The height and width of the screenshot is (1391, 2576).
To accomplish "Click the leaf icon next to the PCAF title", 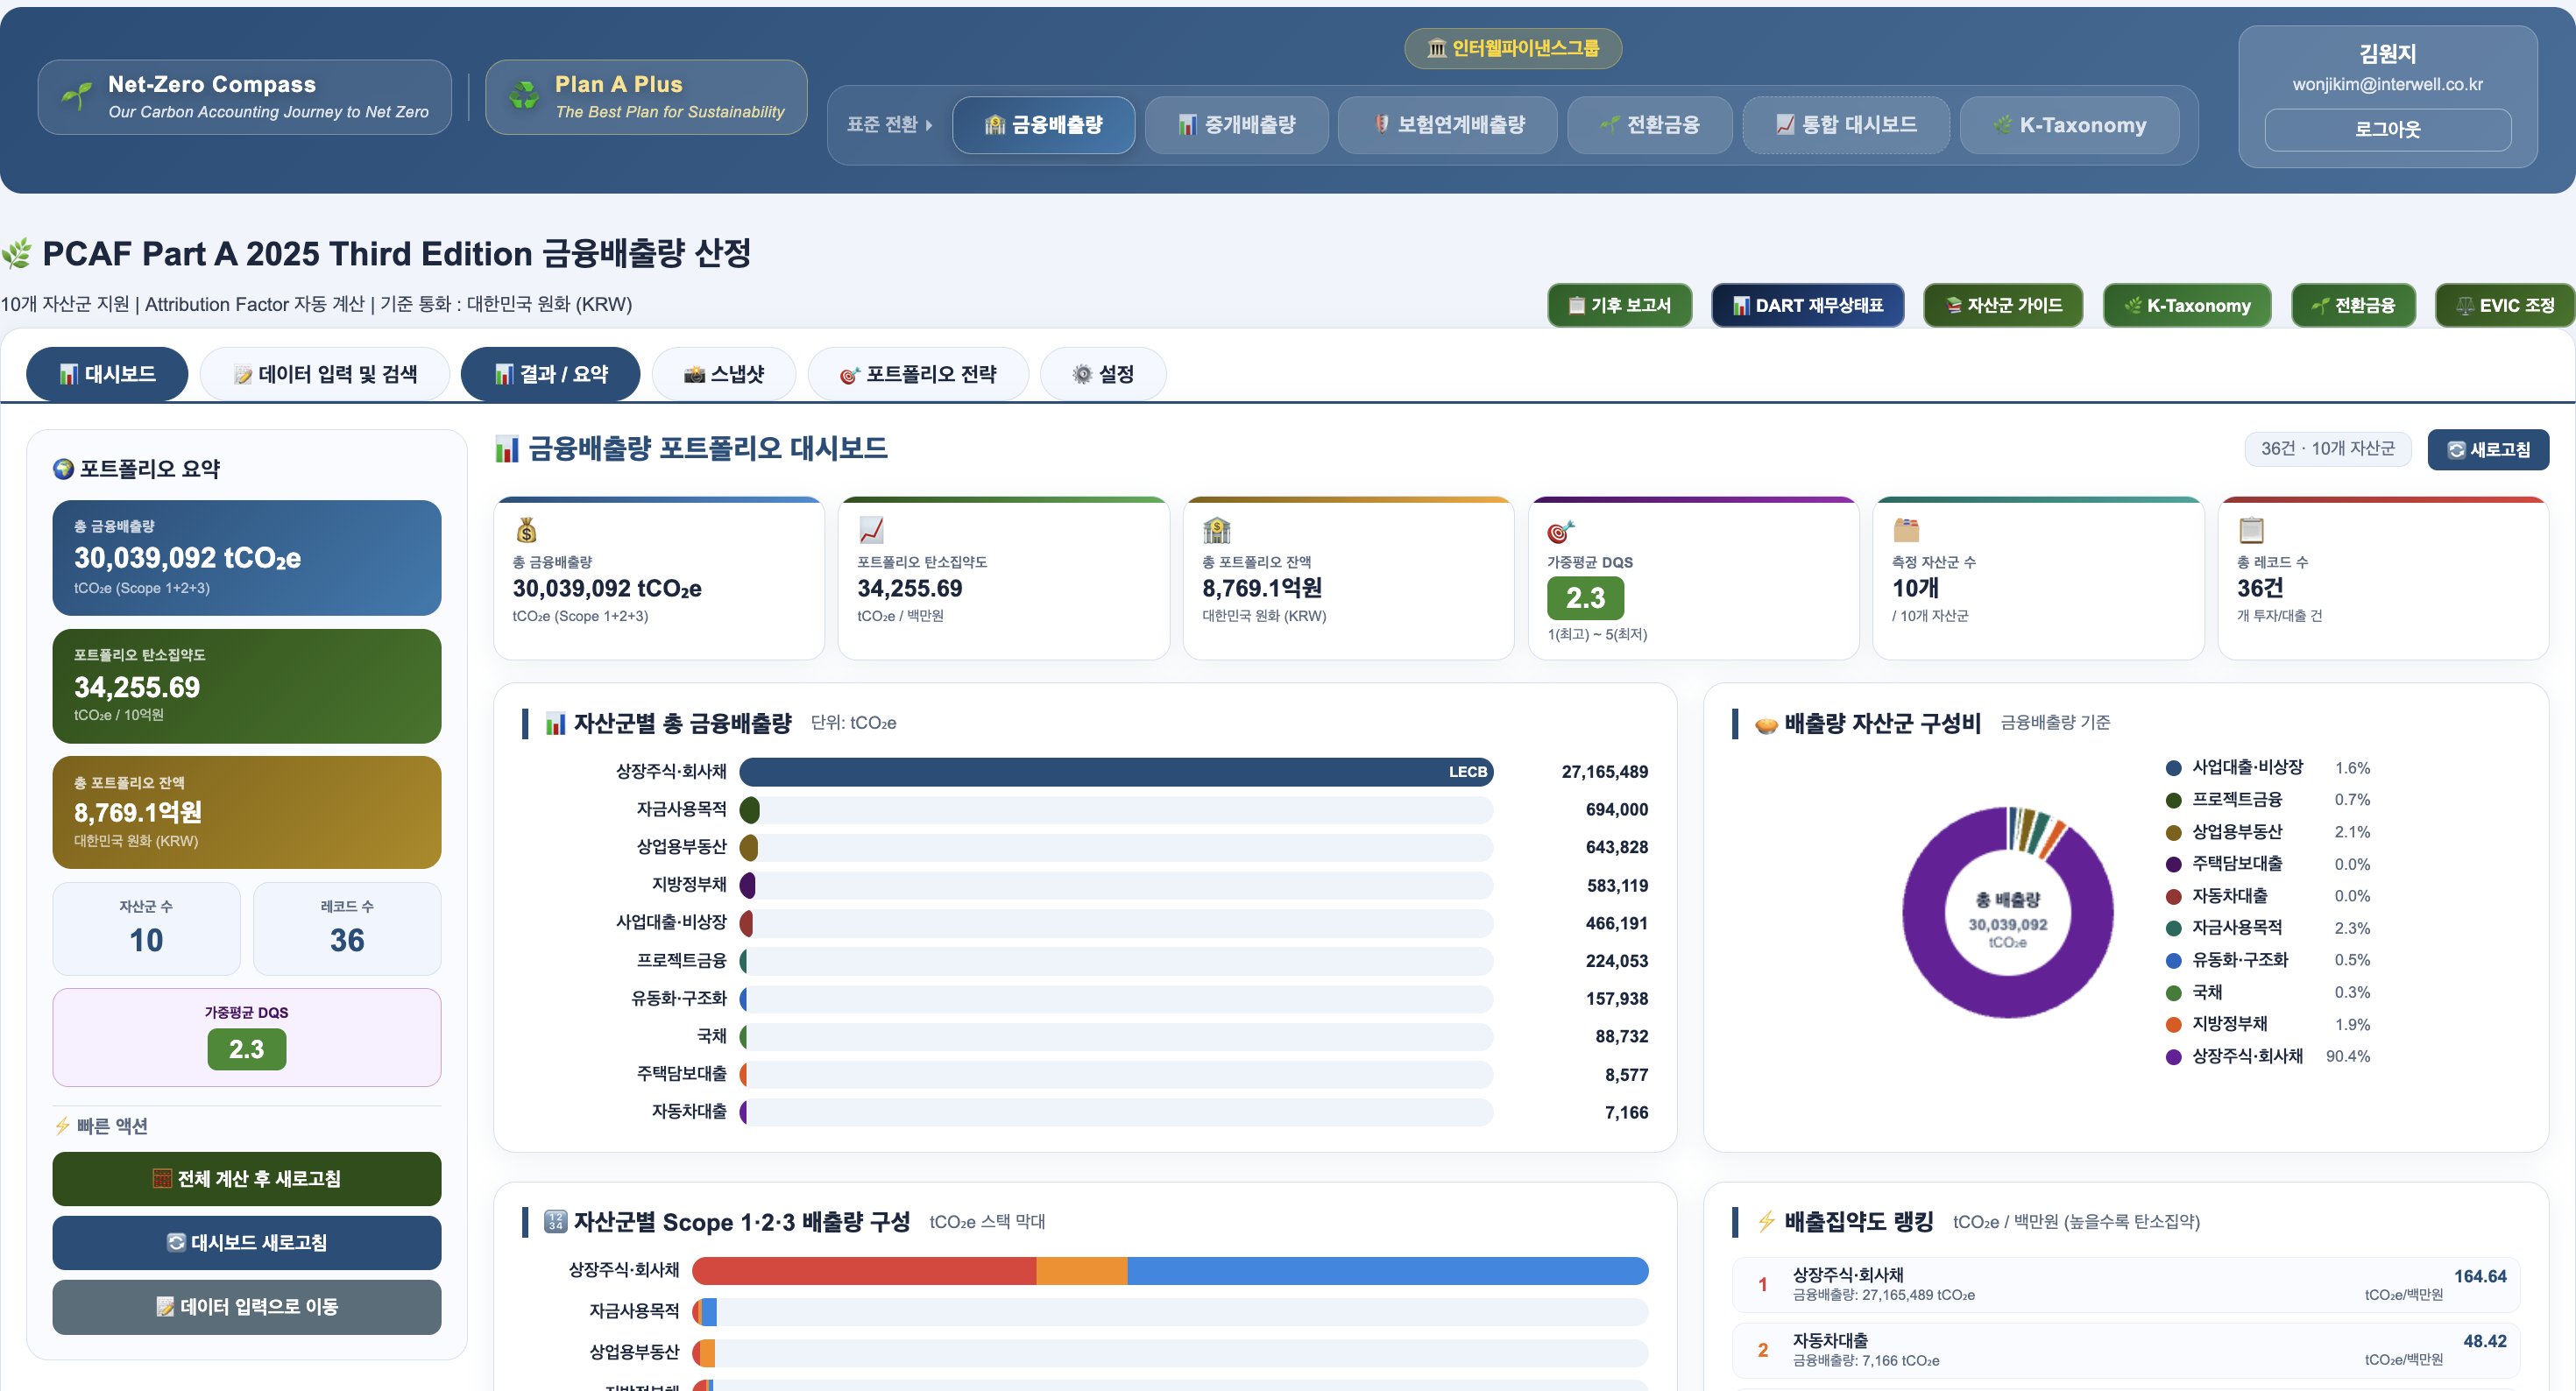I will (x=17, y=254).
